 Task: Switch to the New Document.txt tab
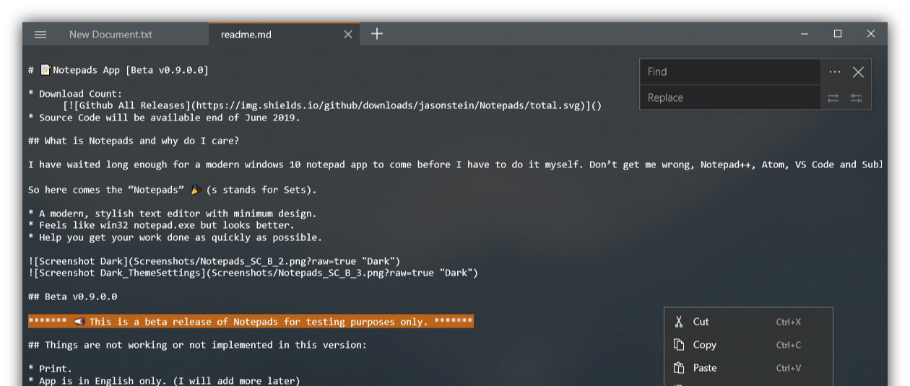110,34
